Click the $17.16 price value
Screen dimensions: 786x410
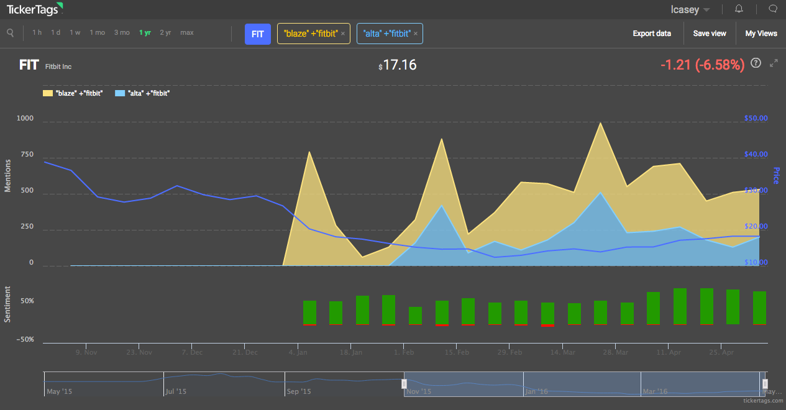click(398, 65)
